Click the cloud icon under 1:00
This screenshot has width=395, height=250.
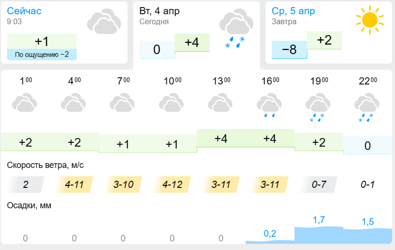click(25, 102)
